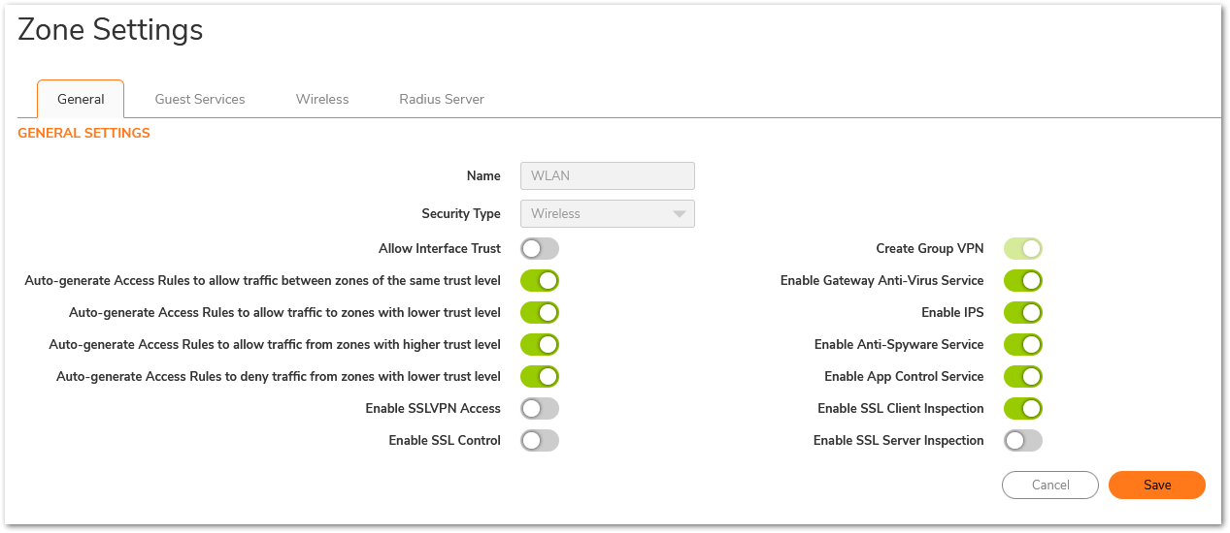
Task: Enable SSLVPN Access switch
Action: point(540,409)
